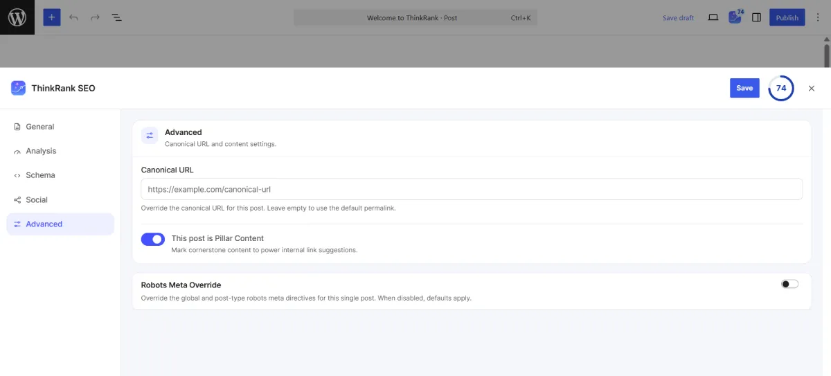The width and height of the screenshot is (831, 376).
Task: Open the Analysis tab in the sidebar
Action: pyautogui.click(x=60, y=151)
